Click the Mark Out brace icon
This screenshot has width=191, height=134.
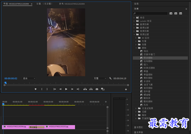pos(47,89)
